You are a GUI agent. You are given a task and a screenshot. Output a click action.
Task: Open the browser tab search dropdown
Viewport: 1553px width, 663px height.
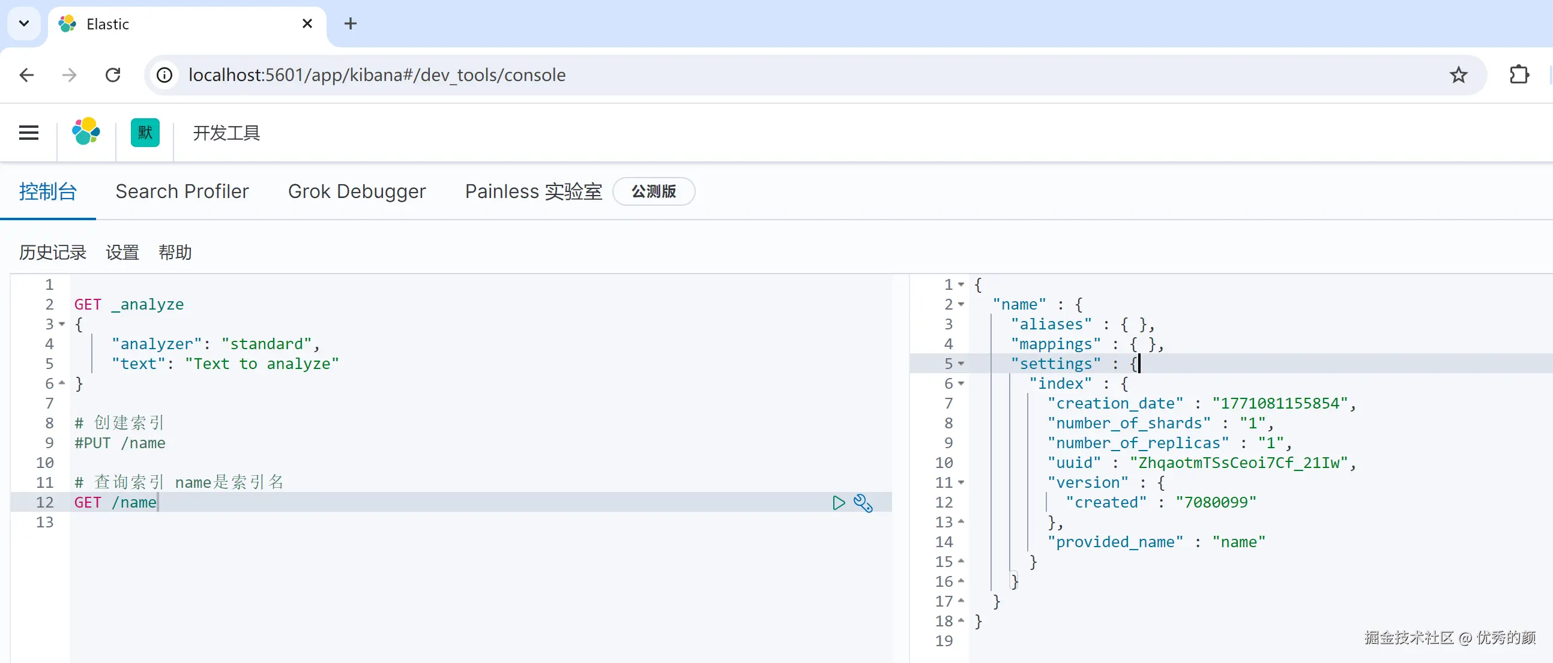tap(24, 23)
